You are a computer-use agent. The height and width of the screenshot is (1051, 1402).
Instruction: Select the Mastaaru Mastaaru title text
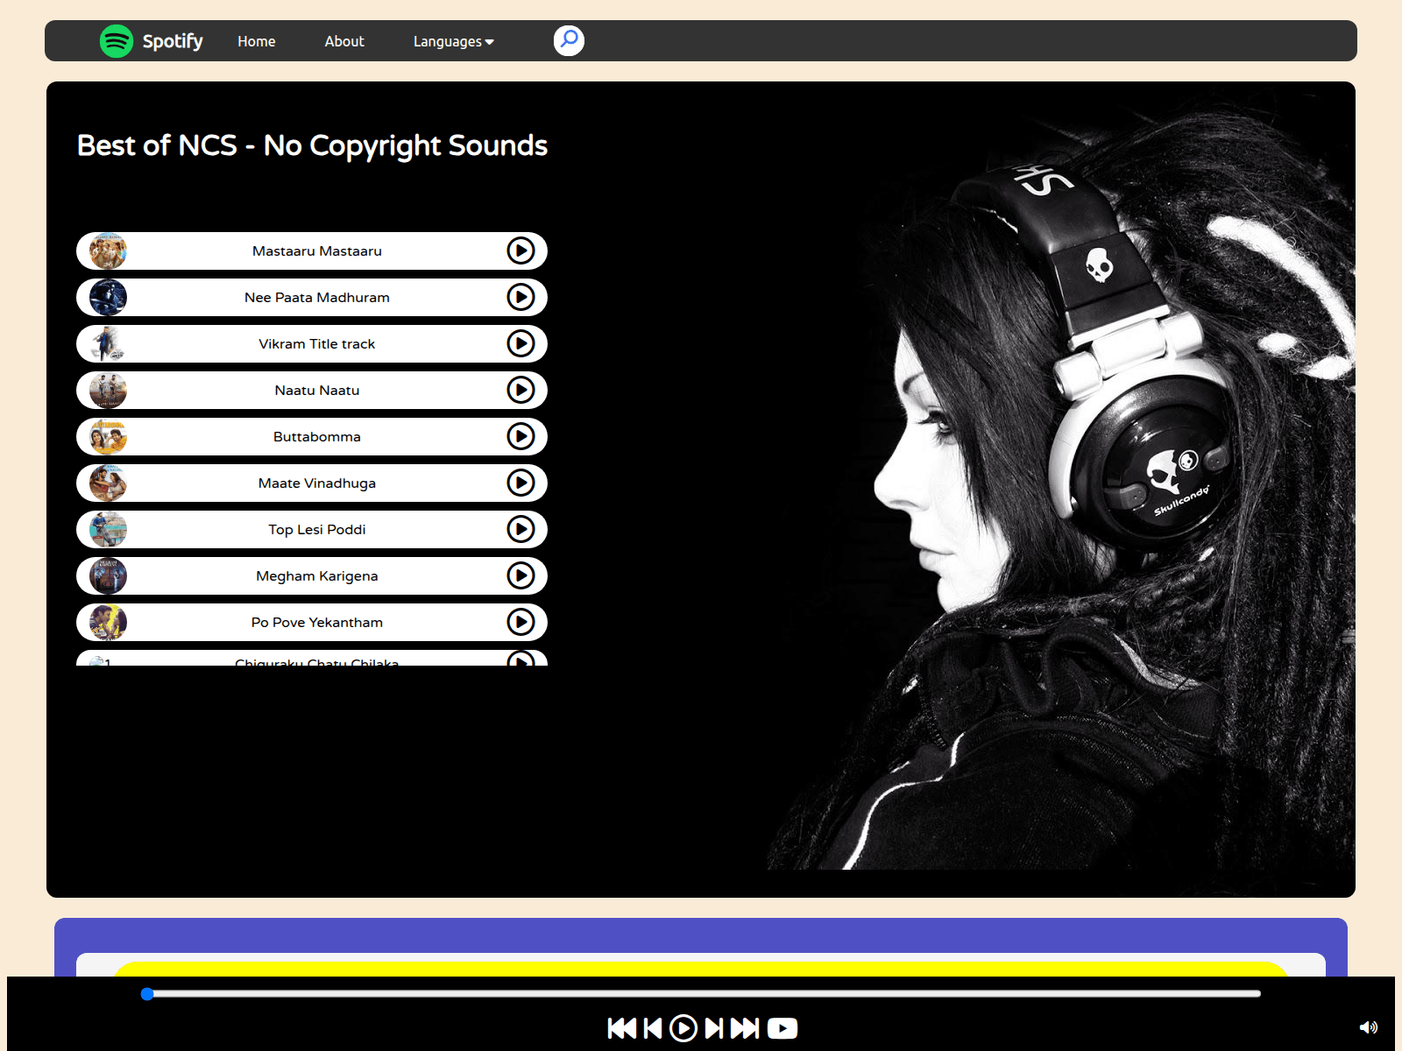point(317,250)
